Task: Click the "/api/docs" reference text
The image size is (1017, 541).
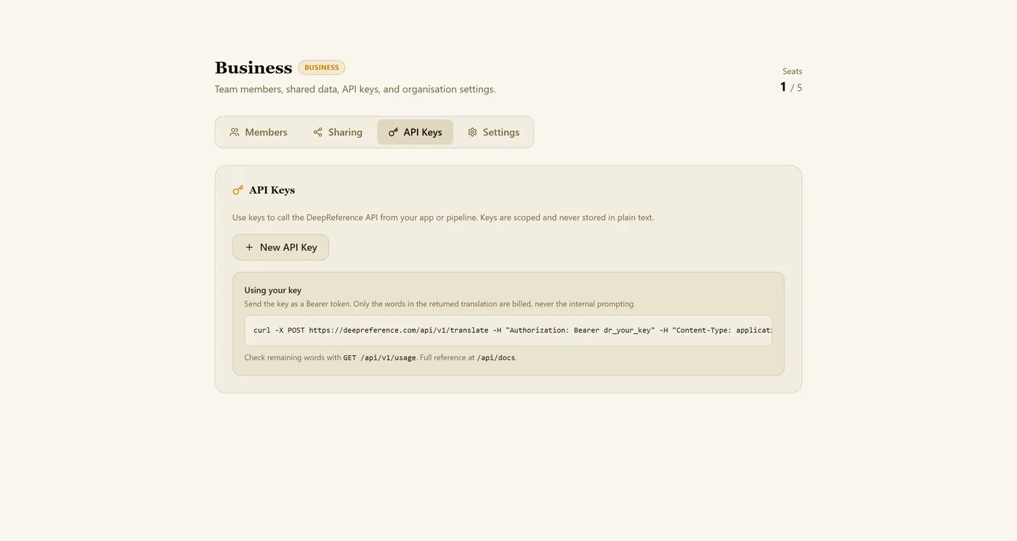Action: click(496, 357)
